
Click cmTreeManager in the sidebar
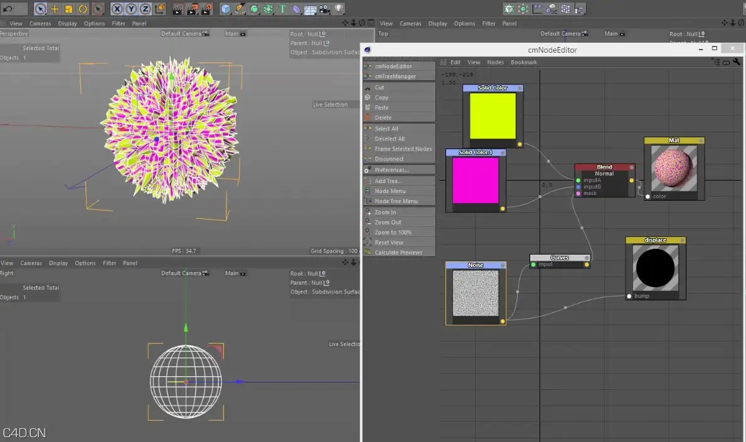pos(399,76)
